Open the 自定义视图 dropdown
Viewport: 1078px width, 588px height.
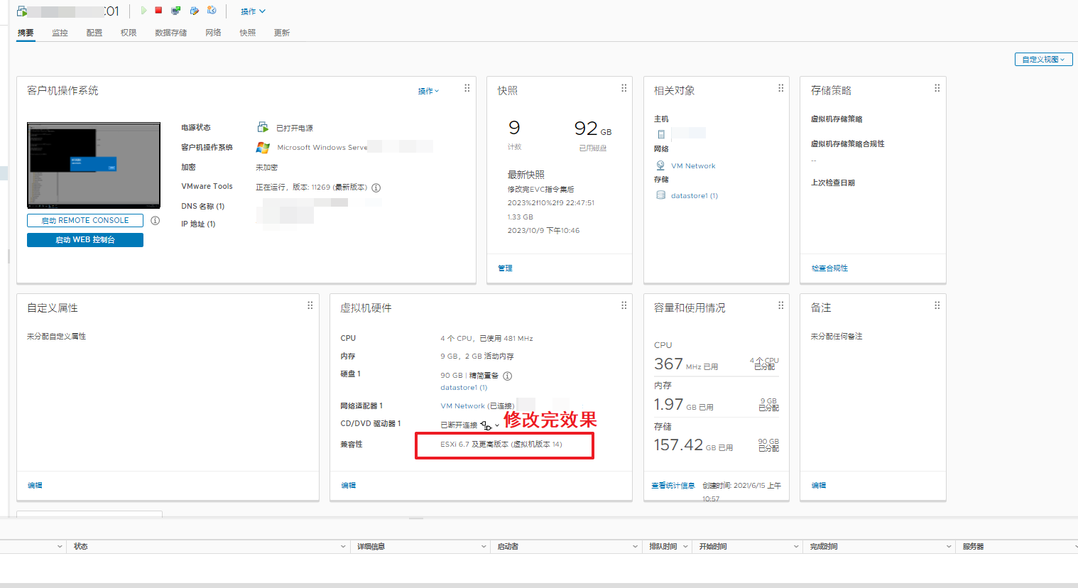tap(1043, 60)
